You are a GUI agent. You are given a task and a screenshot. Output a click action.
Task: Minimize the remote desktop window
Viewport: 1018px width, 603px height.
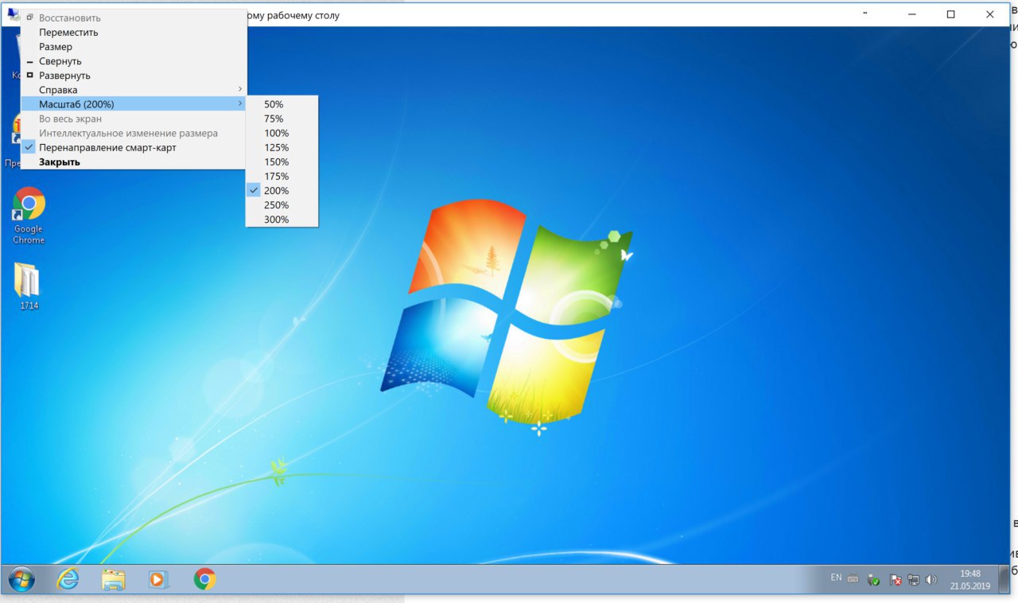911,14
